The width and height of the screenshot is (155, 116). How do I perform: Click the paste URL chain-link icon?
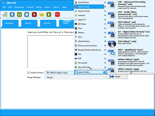pos(5,14)
